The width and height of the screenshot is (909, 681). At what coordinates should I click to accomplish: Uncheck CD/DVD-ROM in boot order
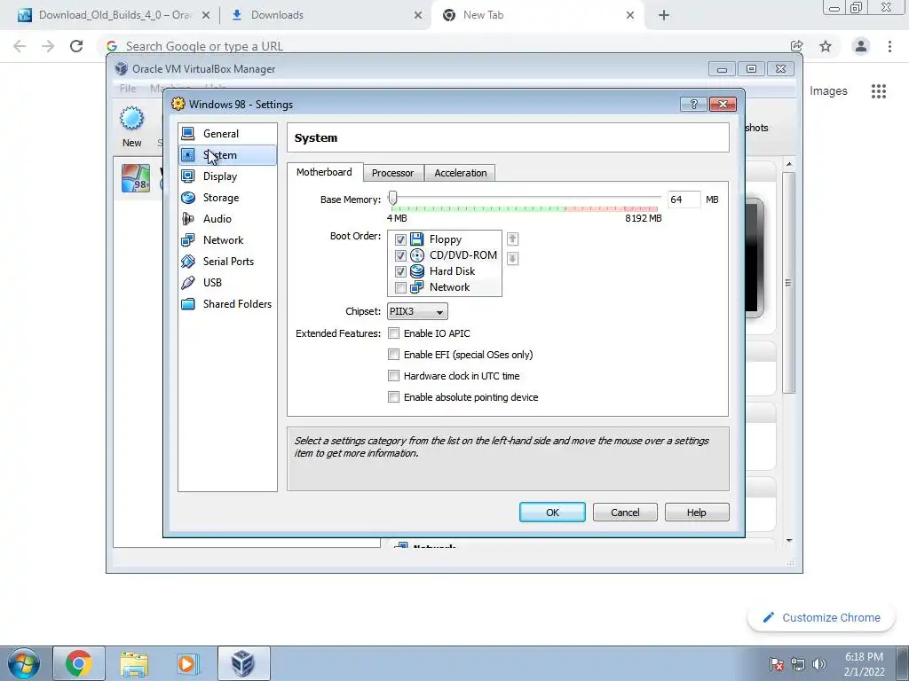(x=400, y=255)
